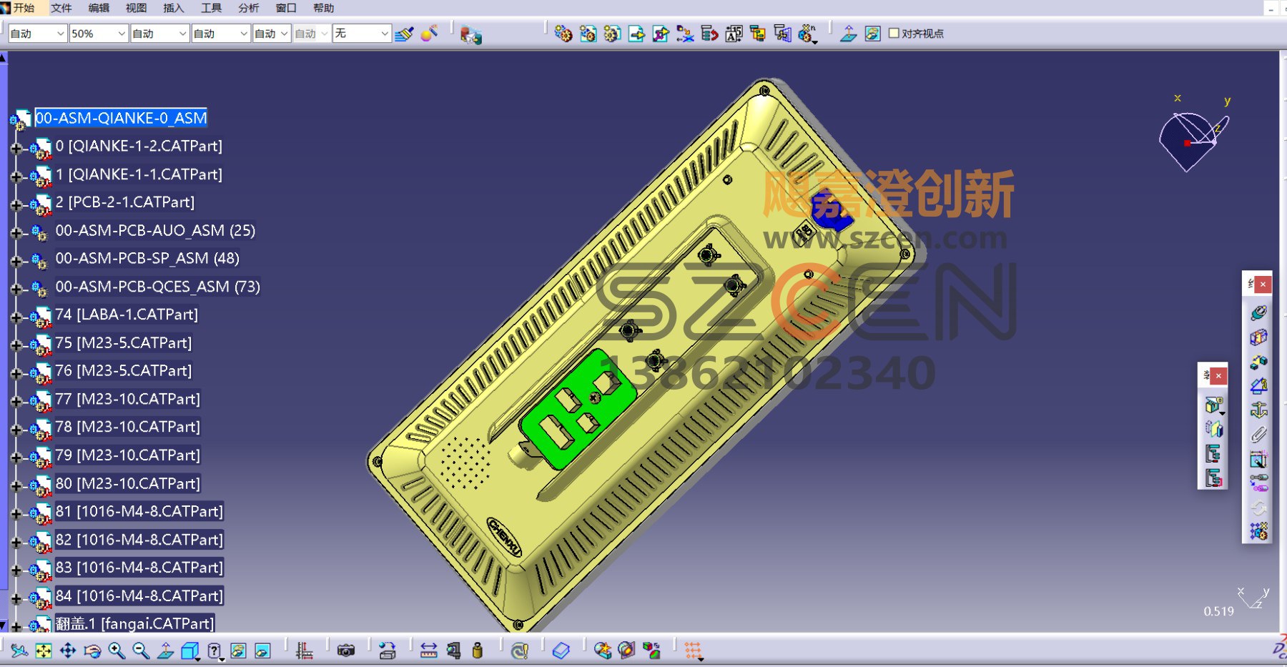The height and width of the screenshot is (667, 1287).
Task: Open the 工具 menu
Action: tap(211, 8)
